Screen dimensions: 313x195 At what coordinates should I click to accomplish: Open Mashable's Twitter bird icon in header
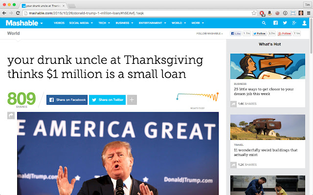[285, 23]
